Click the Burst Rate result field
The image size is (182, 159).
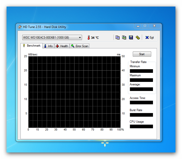pyautogui.click(x=141, y=115)
